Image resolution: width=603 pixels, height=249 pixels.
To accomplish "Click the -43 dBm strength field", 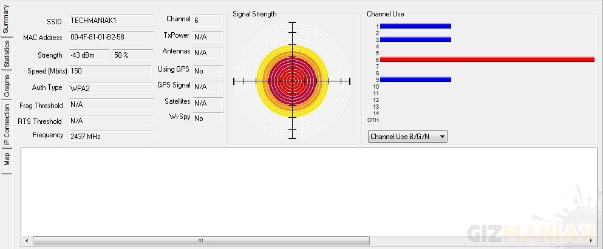I will [89, 55].
